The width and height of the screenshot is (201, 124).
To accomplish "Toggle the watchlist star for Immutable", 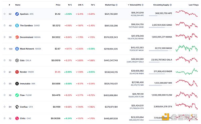I will [x=5, y=84].
